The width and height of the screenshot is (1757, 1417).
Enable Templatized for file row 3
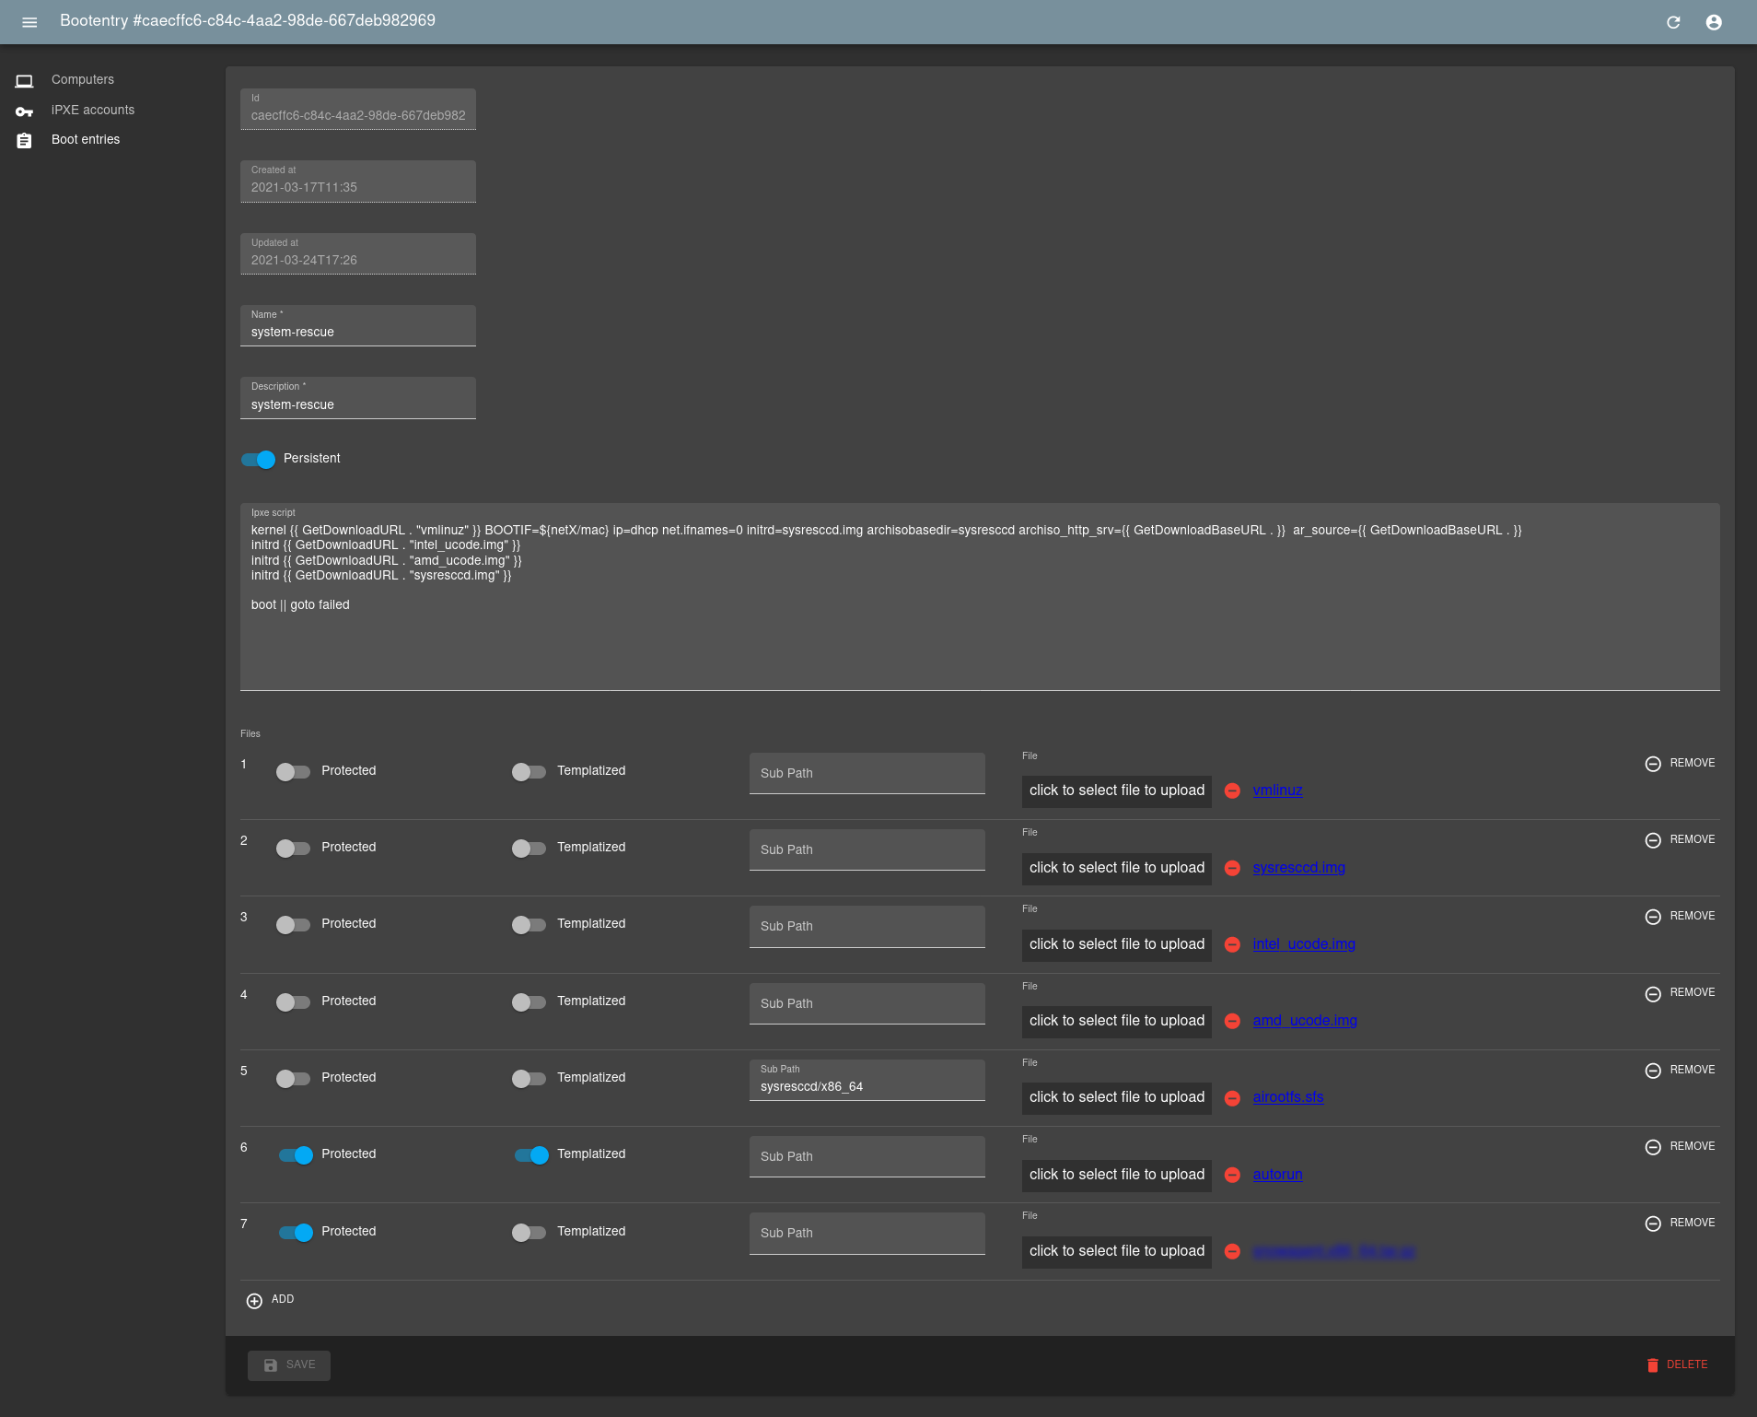tap(529, 925)
